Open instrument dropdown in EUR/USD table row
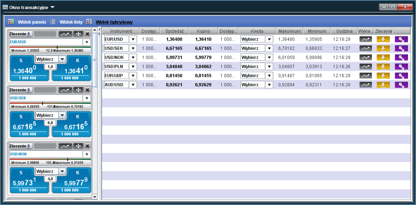This screenshot has height=205, width=416. pyautogui.click(x=133, y=39)
